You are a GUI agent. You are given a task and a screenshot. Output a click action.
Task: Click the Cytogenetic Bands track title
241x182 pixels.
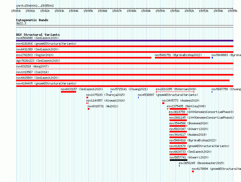(32, 20)
